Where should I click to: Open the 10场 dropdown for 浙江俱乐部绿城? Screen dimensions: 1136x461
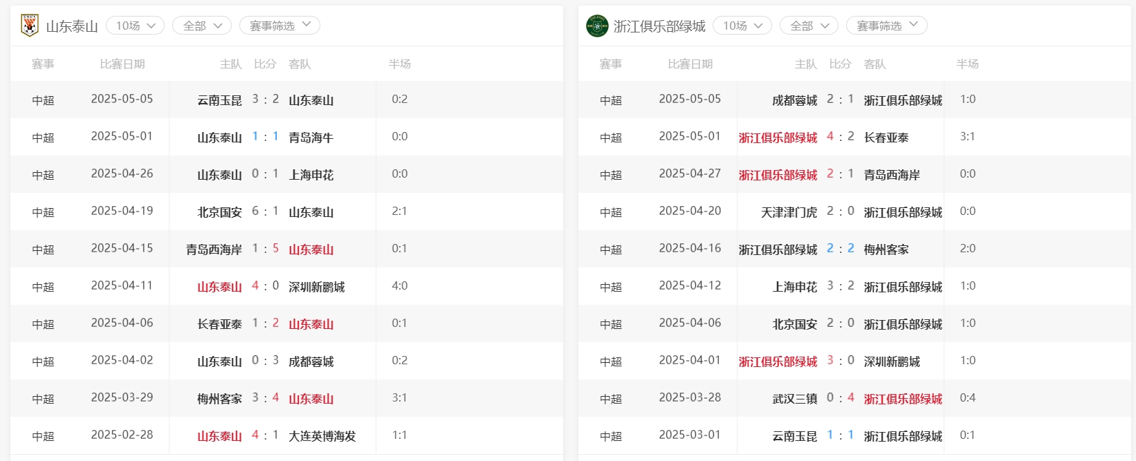tap(742, 26)
